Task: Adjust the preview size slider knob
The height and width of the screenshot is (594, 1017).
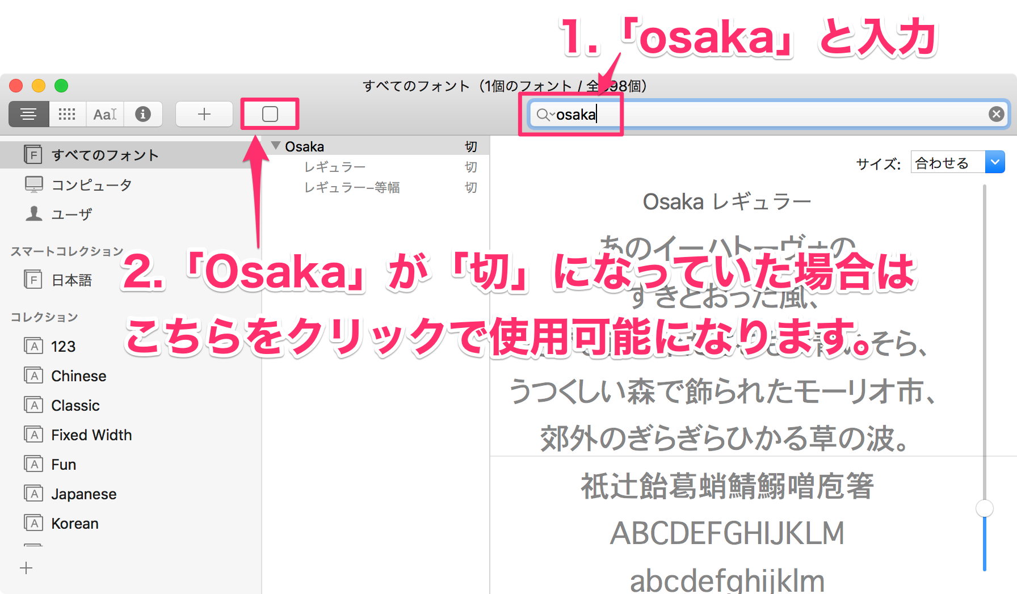Action: coord(984,508)
